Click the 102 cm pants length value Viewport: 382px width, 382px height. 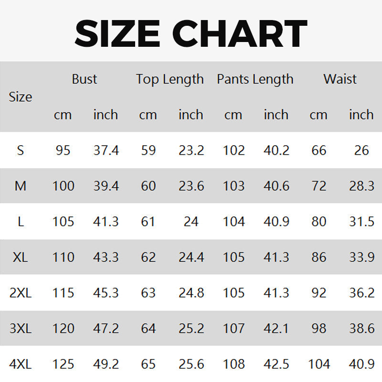[233, 150]
